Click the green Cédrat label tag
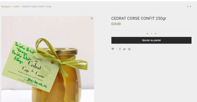 coord(30,66)
